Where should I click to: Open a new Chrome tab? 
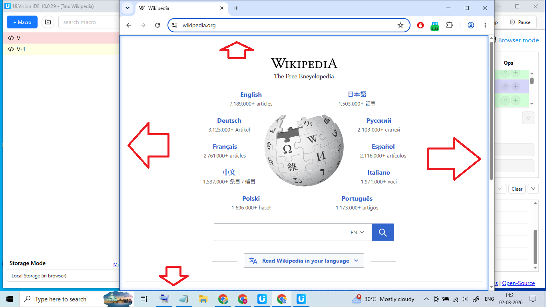pos(236,8)
